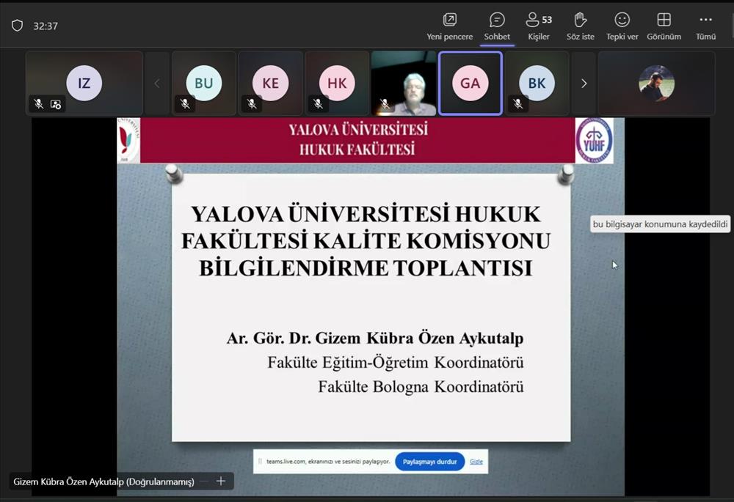Open Tepki ver reactions menu

[622, 26]
